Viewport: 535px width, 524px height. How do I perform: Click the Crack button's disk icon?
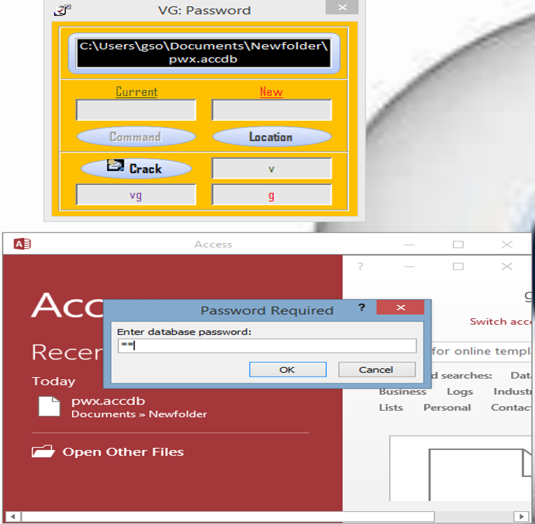[x=115, y=165]
